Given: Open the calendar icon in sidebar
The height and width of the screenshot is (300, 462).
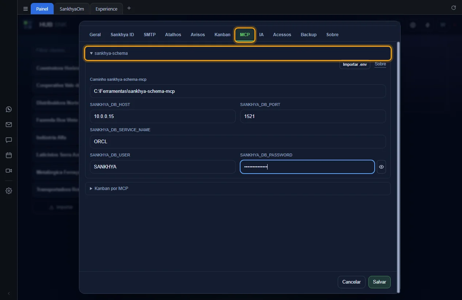Looking at the screenshot, I should [9, 155].
